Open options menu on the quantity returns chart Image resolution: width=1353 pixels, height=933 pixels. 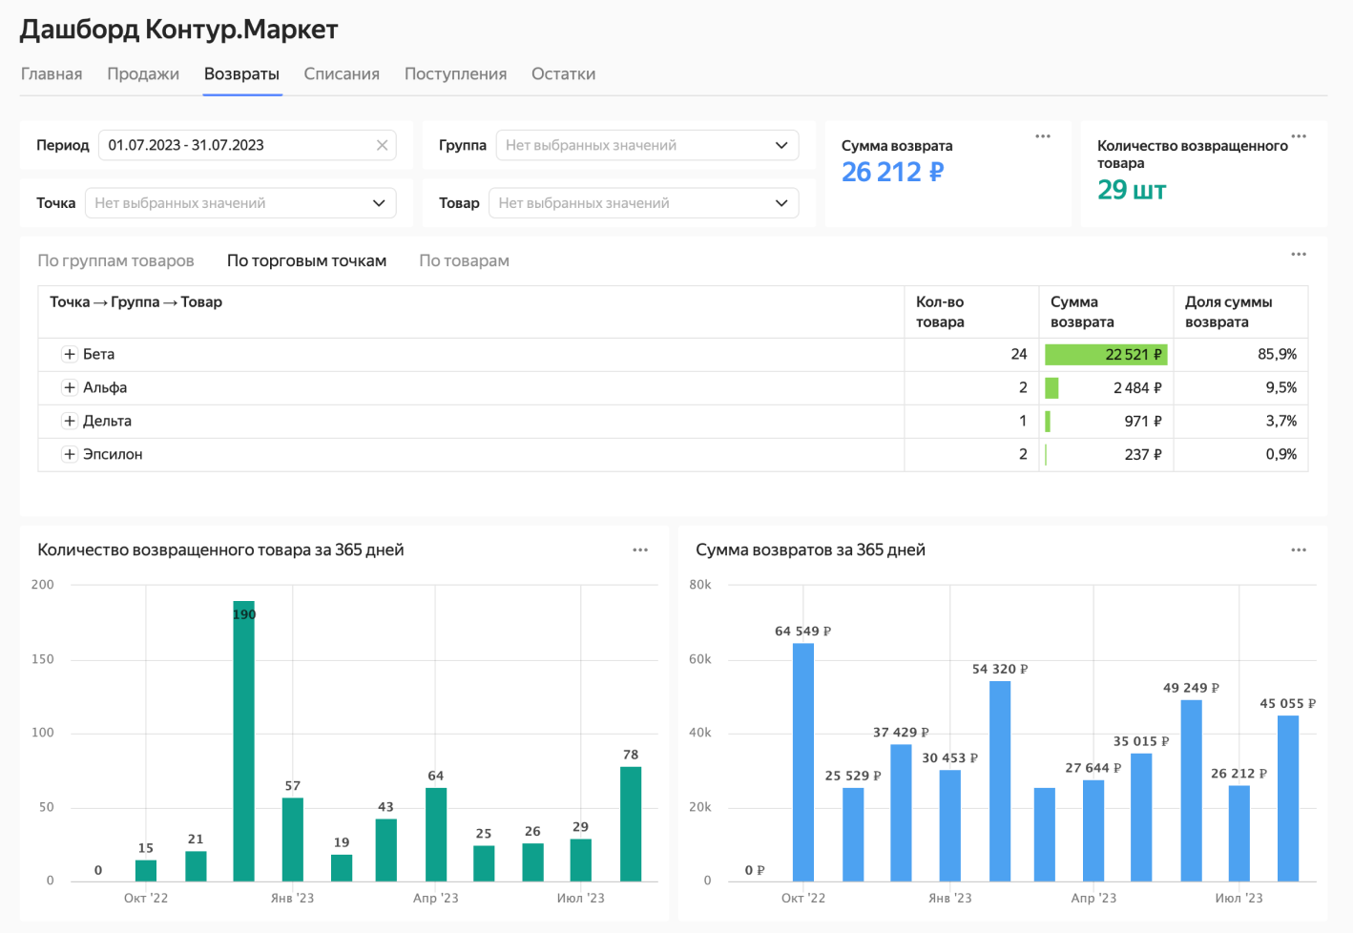(640, 549)
